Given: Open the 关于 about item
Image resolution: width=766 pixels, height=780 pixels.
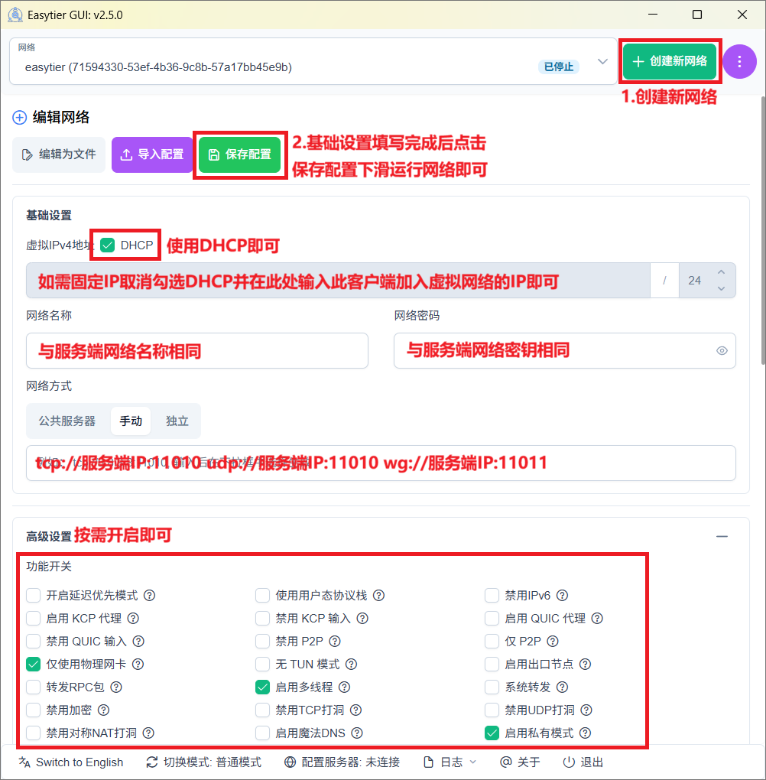Looking at the screenshot, I should point(520,762).
